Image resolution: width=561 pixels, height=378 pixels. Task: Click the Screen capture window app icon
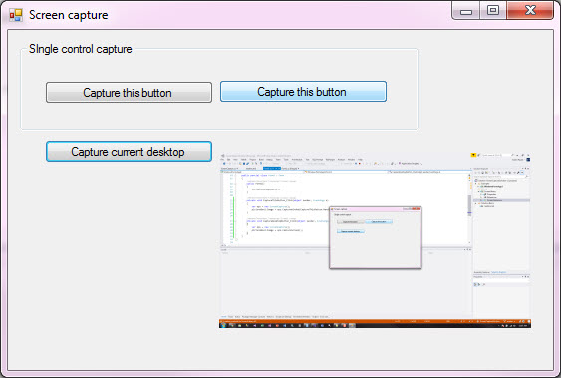coord(16,15)
